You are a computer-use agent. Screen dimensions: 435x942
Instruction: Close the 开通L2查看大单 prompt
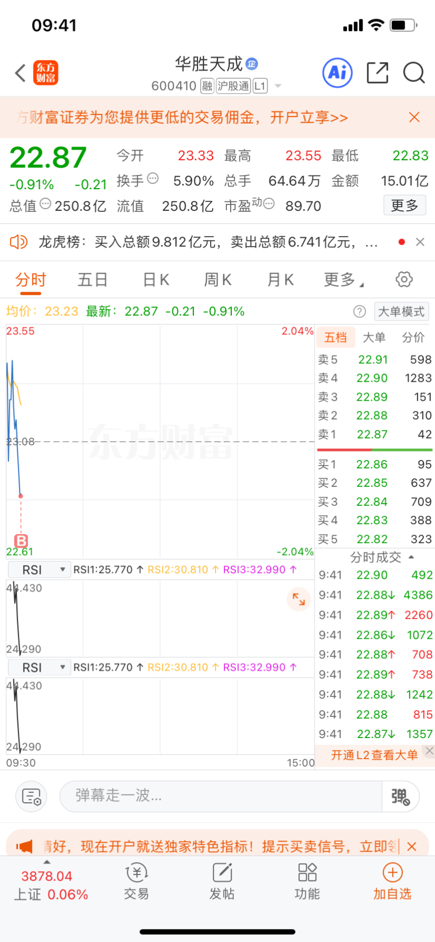429,751
